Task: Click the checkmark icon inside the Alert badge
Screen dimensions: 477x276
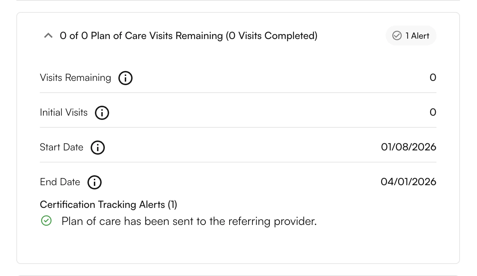Action: (x=397, y=35)
